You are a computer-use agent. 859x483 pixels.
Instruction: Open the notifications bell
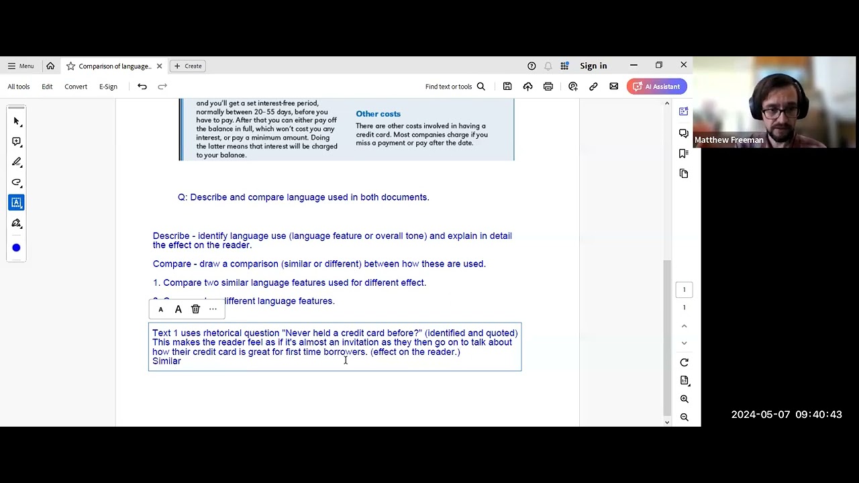point(548,66)
